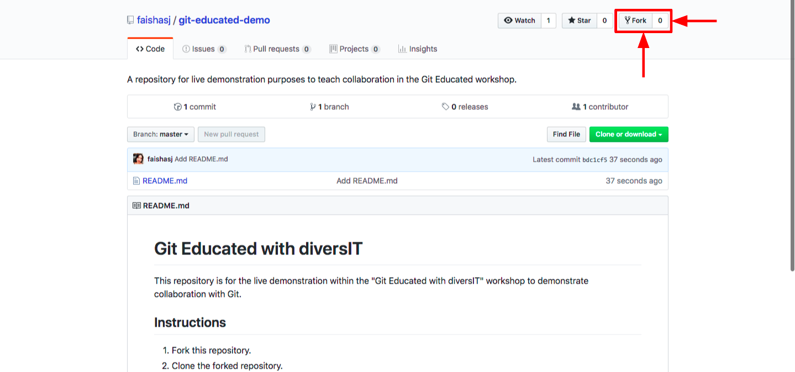This screenshot has height=372, width=795.
Task: Switch to the Code tab
Action: pos(150,49)
